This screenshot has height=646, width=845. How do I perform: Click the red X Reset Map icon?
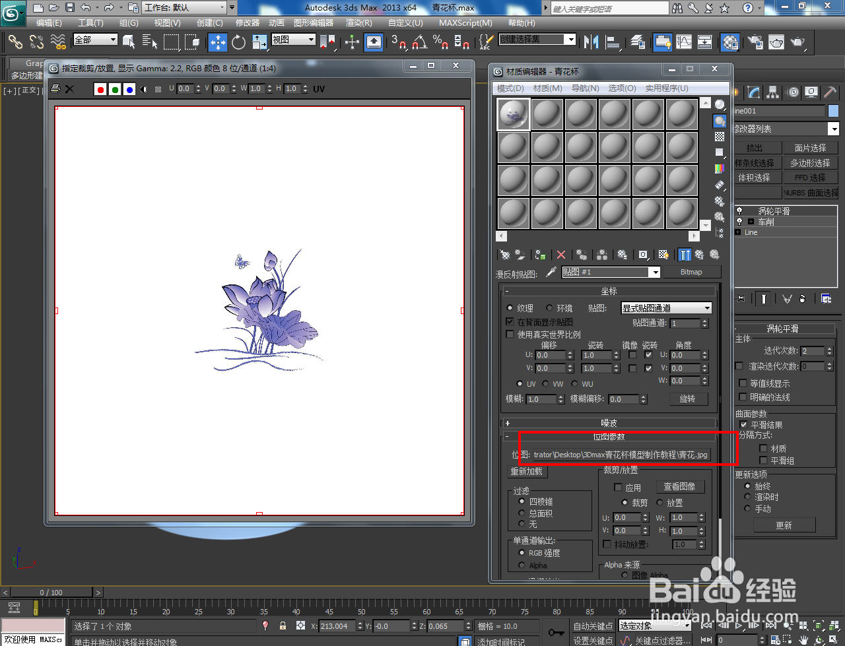click(x=561, y=255)
